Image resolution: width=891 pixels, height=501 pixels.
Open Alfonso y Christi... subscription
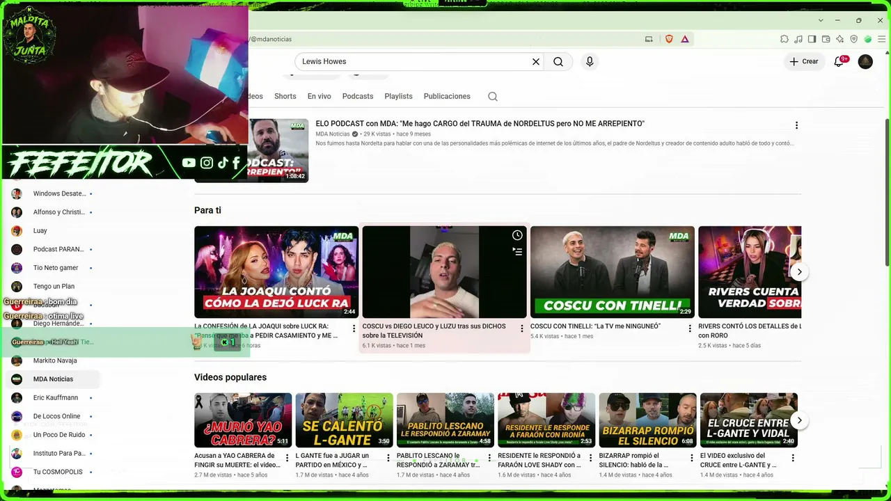[x=53, y=212]
